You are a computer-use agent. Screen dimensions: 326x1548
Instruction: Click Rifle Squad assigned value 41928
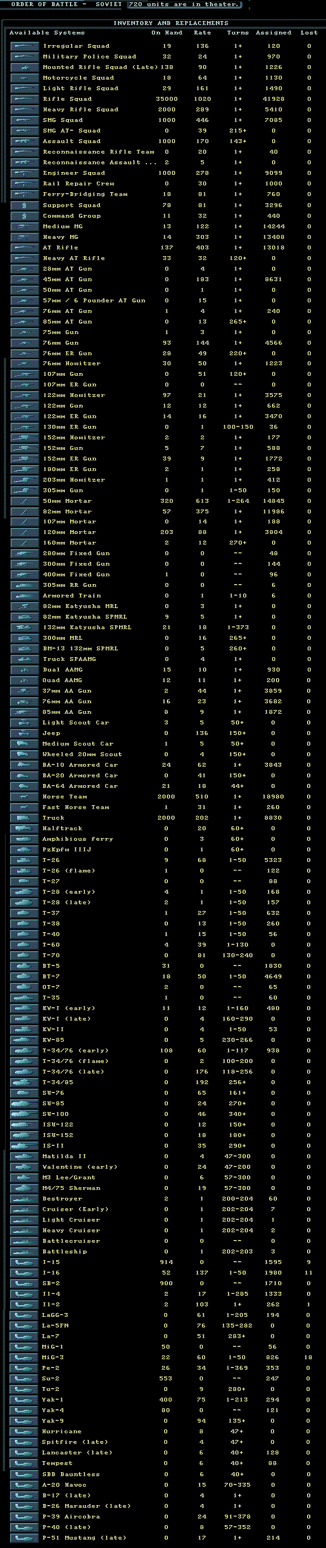point(273,99)
